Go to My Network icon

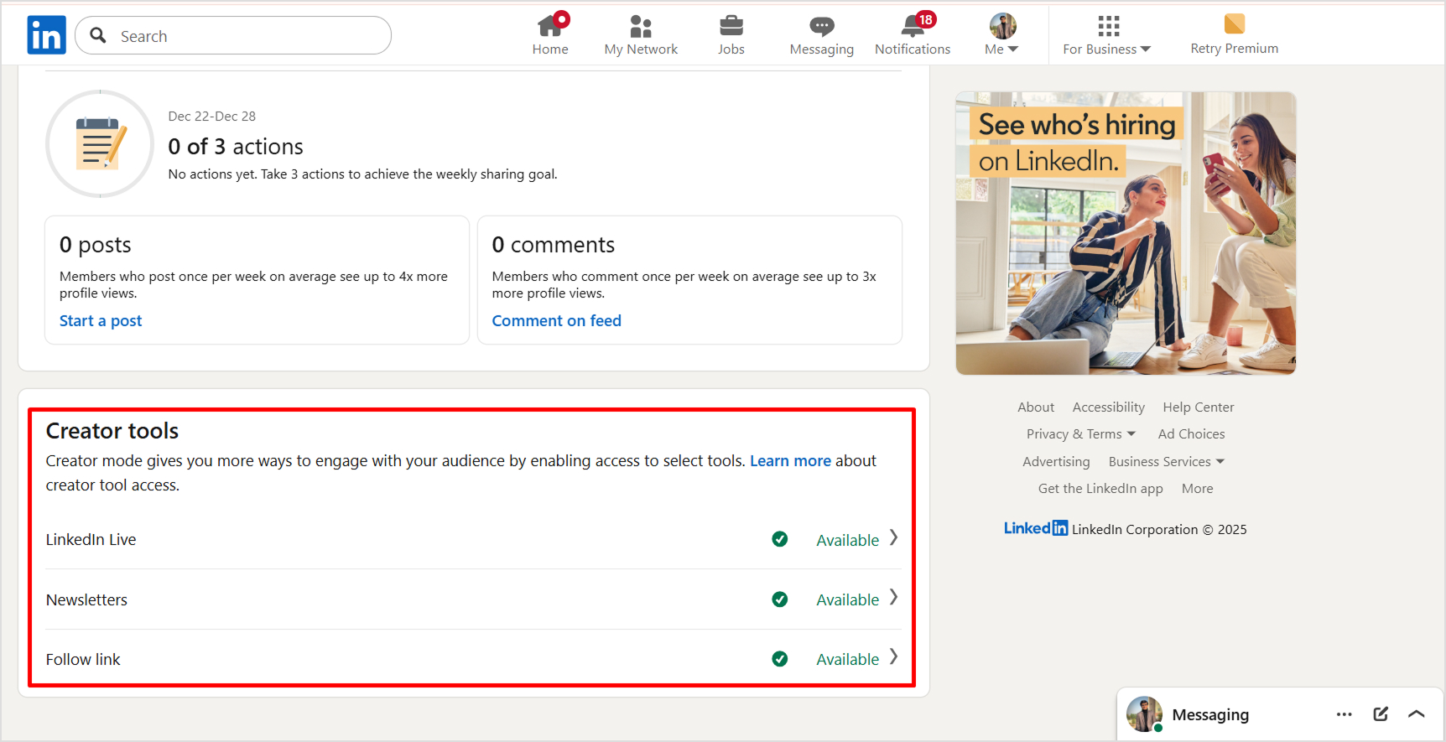pos(641,28)
